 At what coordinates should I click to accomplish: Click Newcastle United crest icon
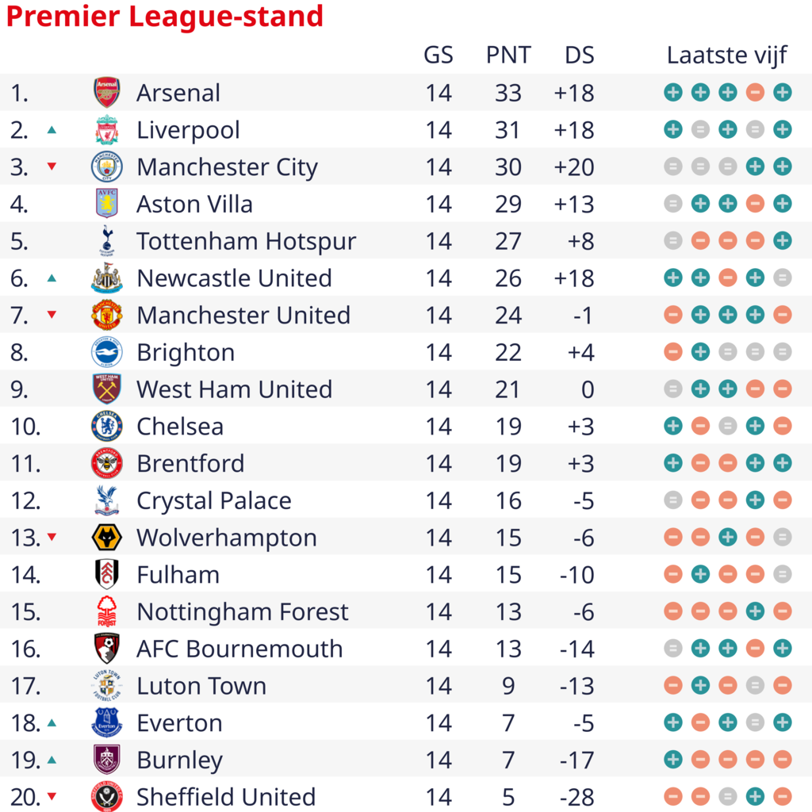coord(107,278)
